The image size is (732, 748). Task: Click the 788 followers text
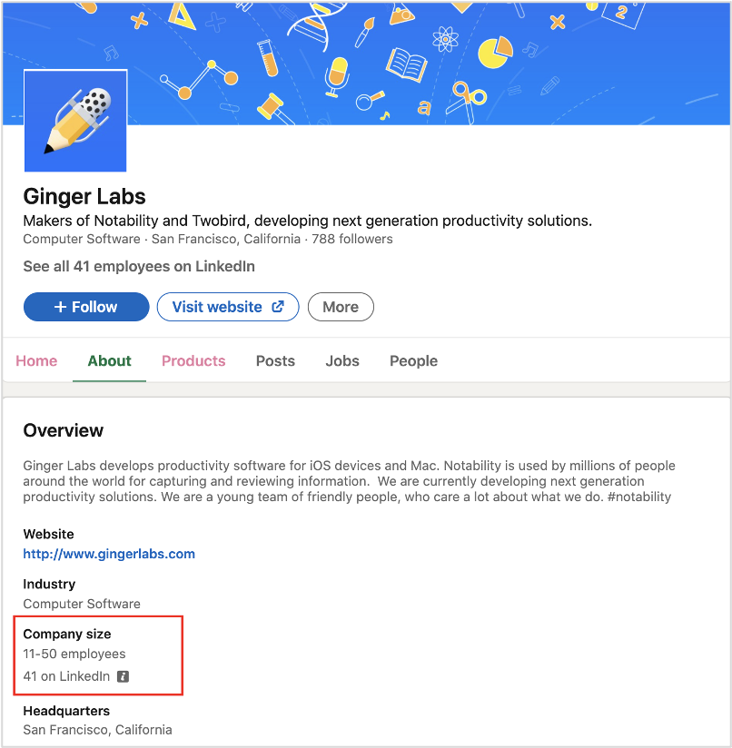[x=352, y=239]
